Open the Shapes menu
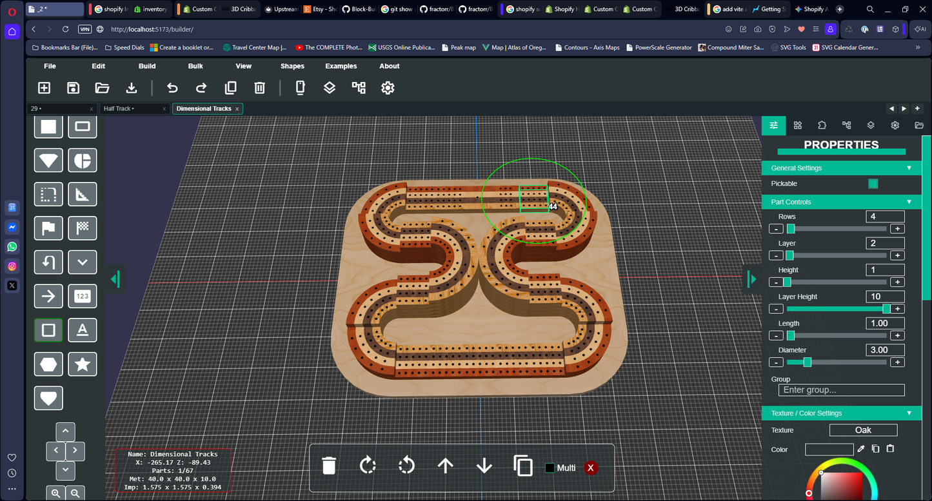 [x=292, y=66]
